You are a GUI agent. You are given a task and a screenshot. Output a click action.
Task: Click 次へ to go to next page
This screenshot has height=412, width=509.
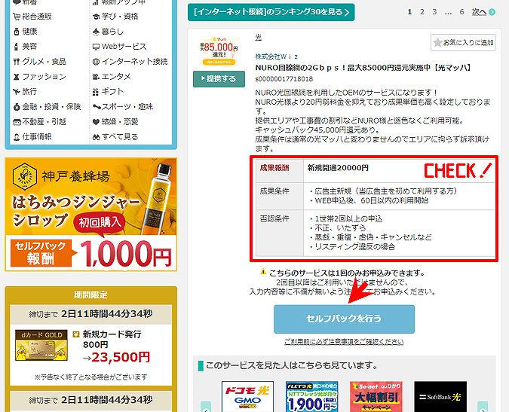[479, 12]
